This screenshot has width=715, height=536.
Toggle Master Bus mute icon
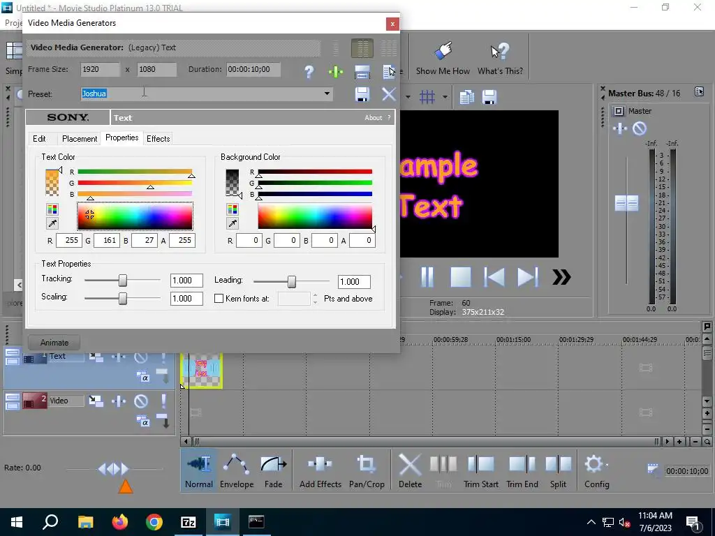[x=640, y=128]
